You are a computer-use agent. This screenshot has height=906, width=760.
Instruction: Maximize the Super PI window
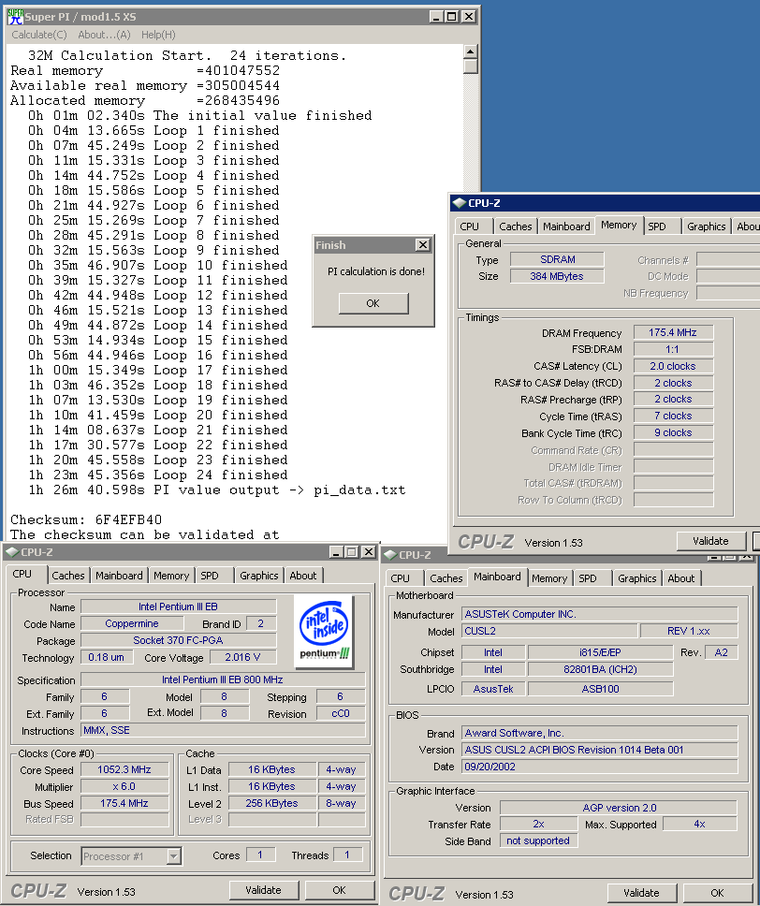click(x=451, y=16)
